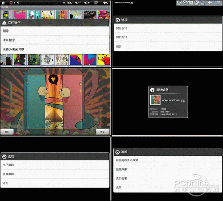The image size is (223, 201).
Task: Click the back arrow in the viewer toolbar
Action: point(210,3)
